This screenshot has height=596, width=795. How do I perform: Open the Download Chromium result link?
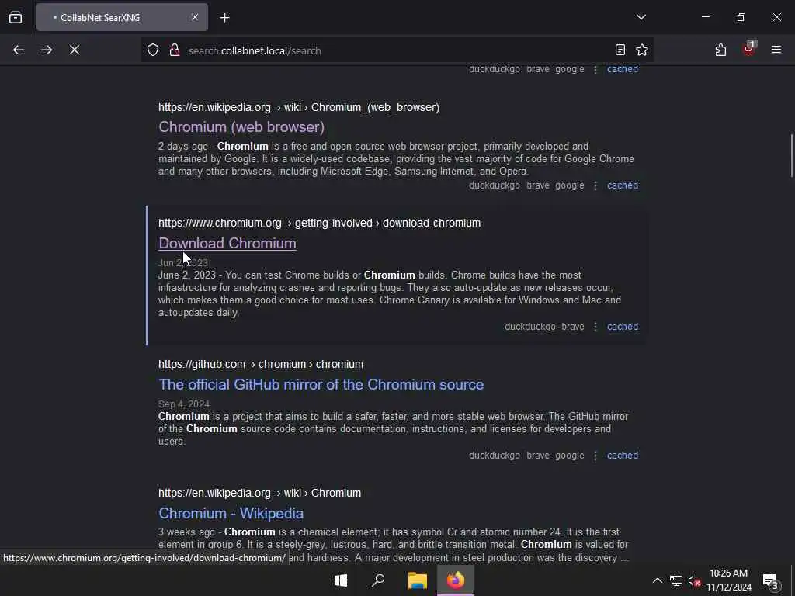[227, 243]
